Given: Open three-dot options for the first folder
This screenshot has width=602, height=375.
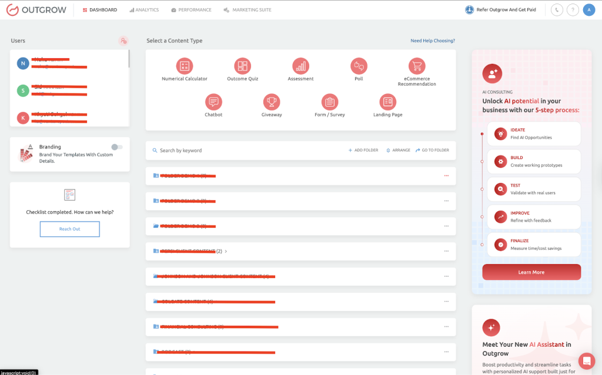Looking at the screenshot, I should pos(446,176).
